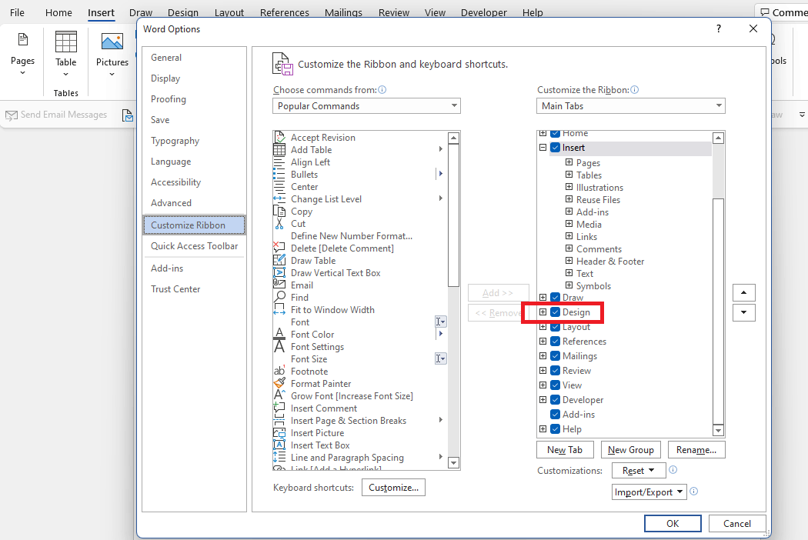
Task: Select the Align Left command icon
Action: 279,162
